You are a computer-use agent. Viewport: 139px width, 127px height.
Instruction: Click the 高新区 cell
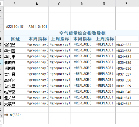[x=15, y=80]
